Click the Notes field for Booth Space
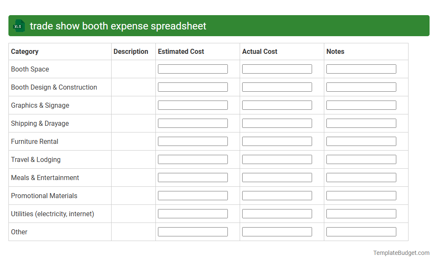The image size is (438, 265). (x=361, y=69)
